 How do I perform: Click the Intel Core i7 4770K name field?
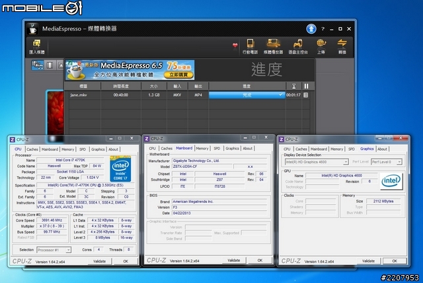coord(70,160)
